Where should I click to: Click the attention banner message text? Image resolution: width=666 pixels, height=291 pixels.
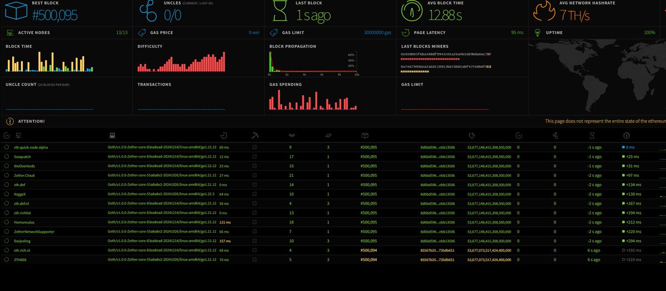coord(605,121)
